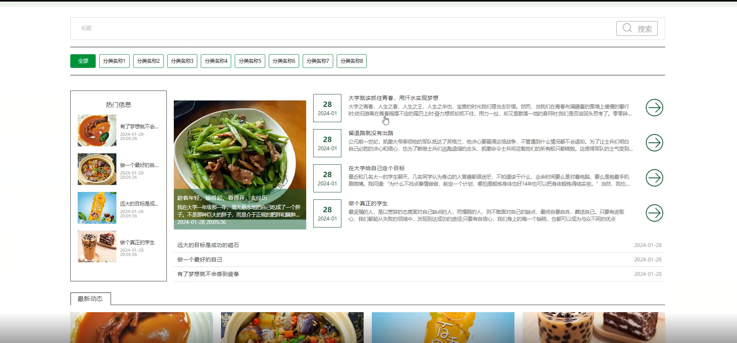Switch to the 最新动态 tab
The width and height of the screenshot is (737, 343).
point(90,299)
